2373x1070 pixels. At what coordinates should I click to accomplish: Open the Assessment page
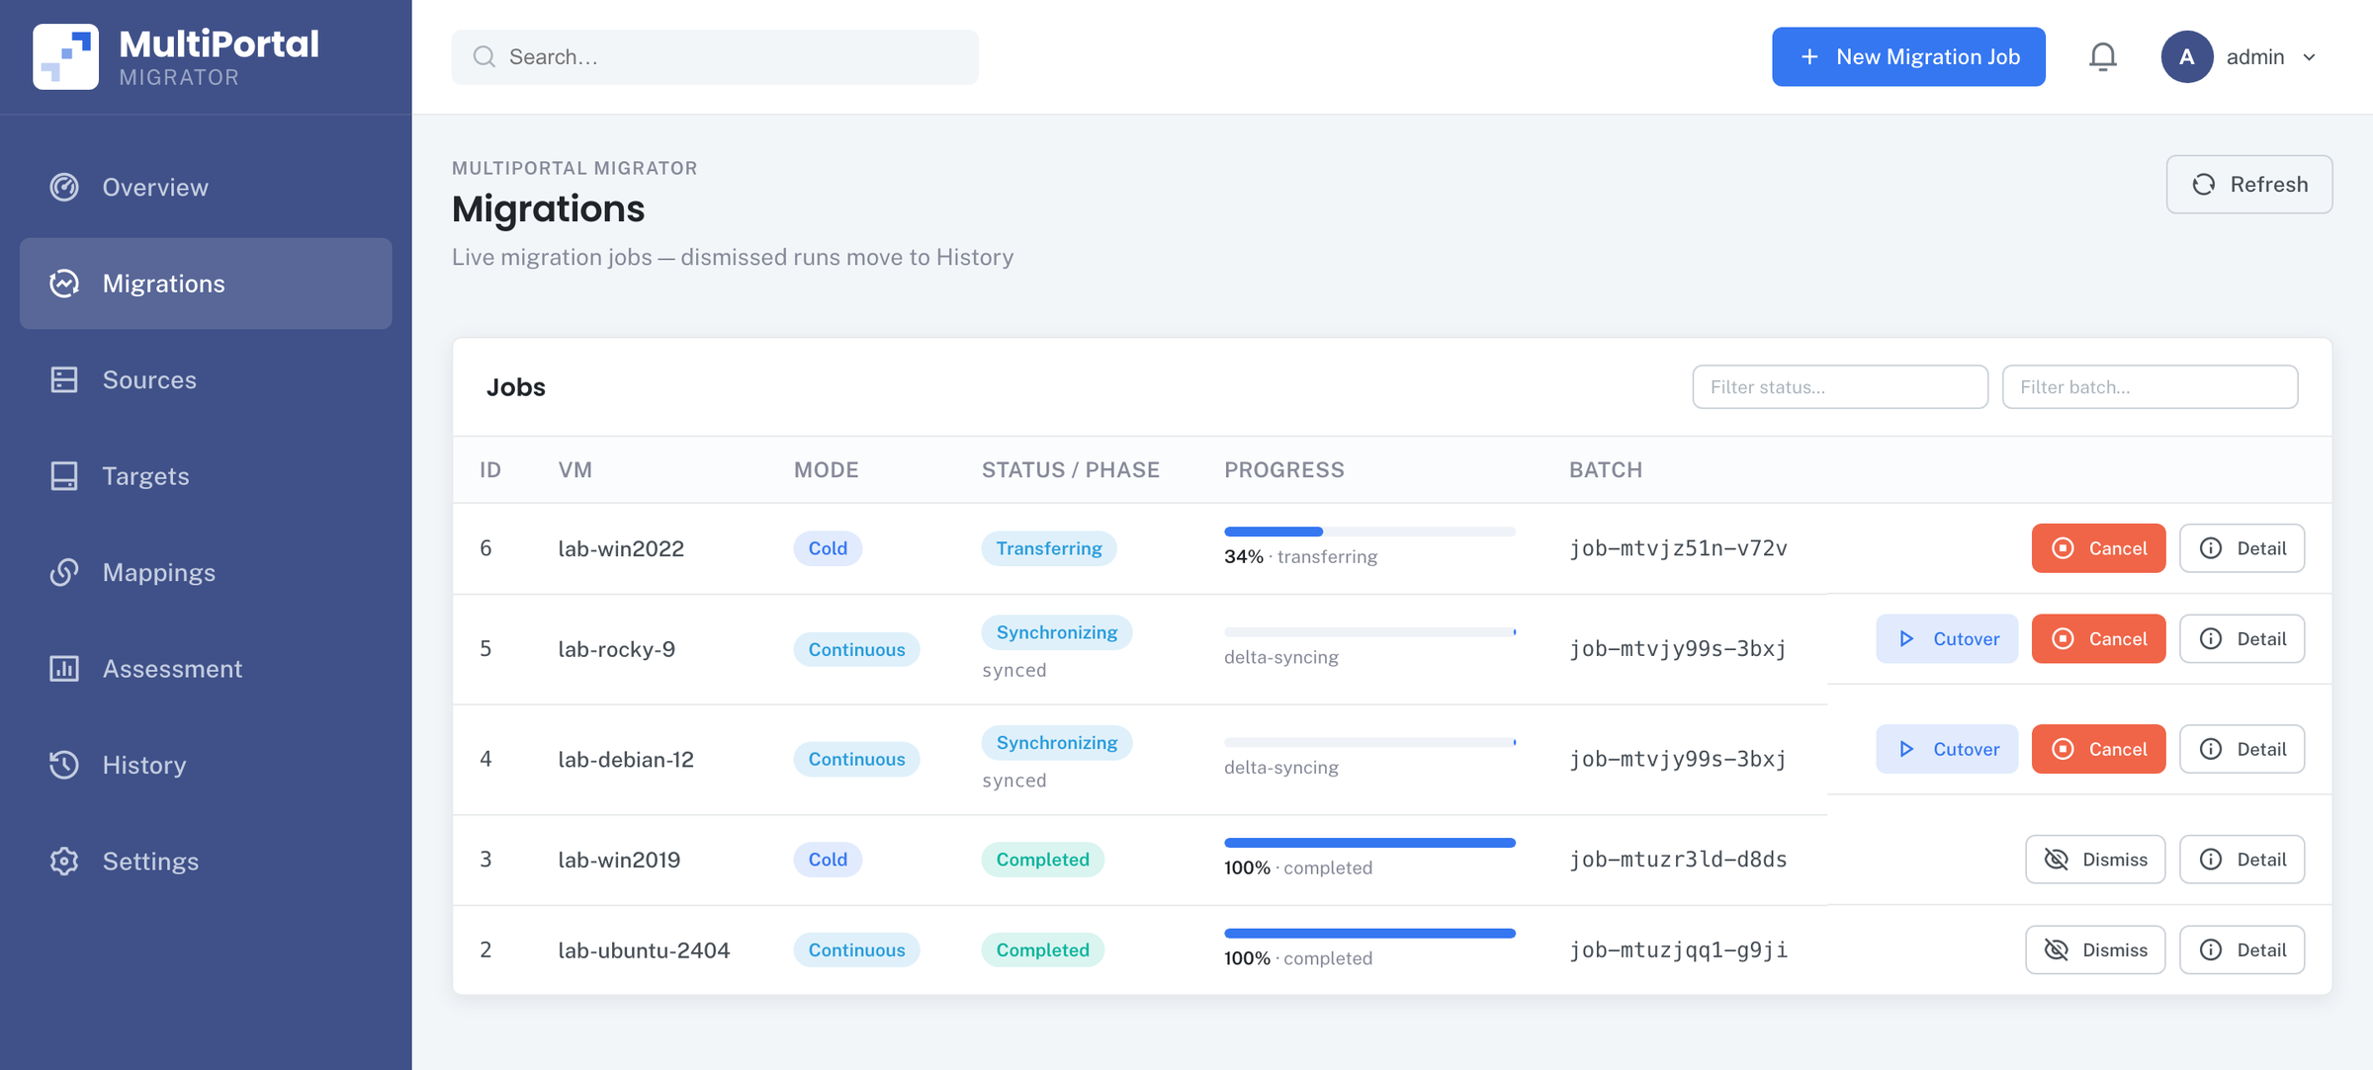coord(206,669)
